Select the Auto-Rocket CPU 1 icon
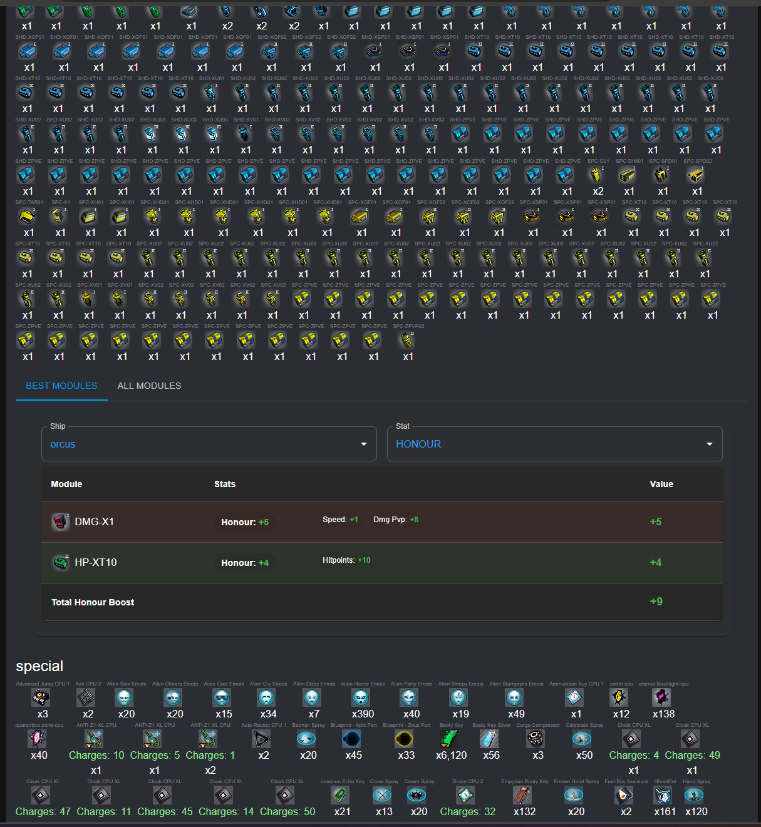 tap(262, 739)
